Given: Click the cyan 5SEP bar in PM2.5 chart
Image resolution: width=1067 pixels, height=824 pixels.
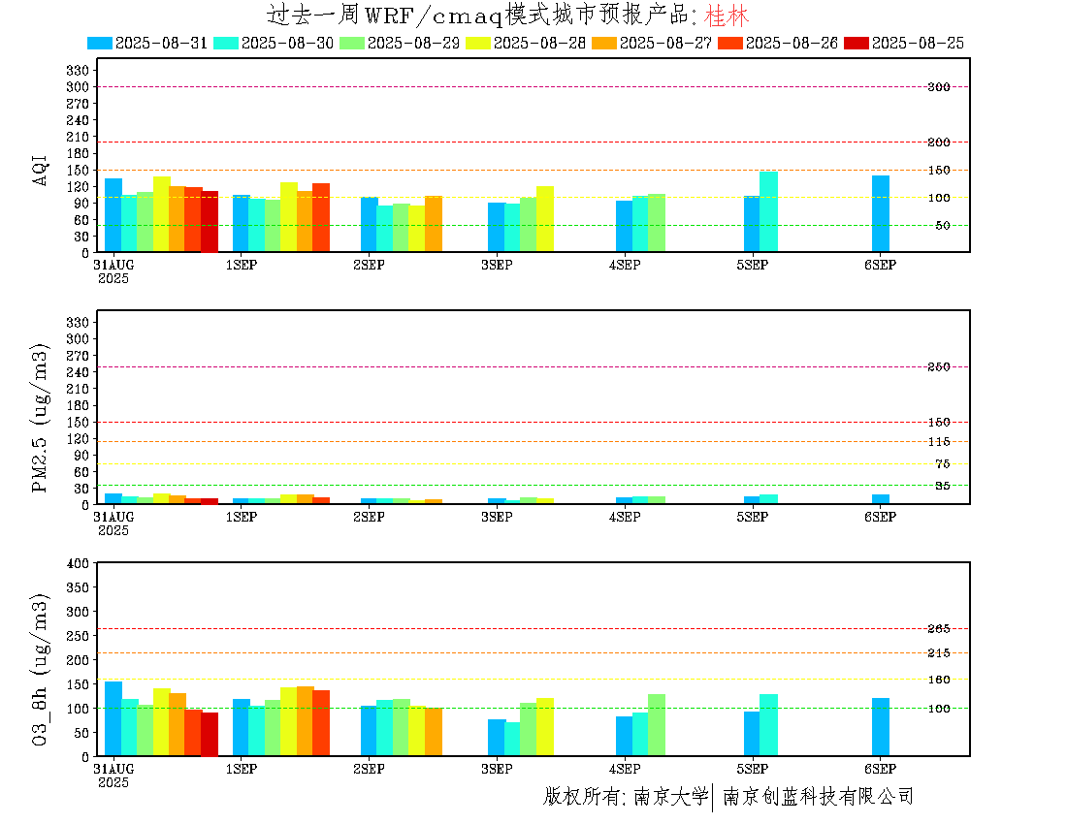Looking at the screenshot, I should (769, 499).
